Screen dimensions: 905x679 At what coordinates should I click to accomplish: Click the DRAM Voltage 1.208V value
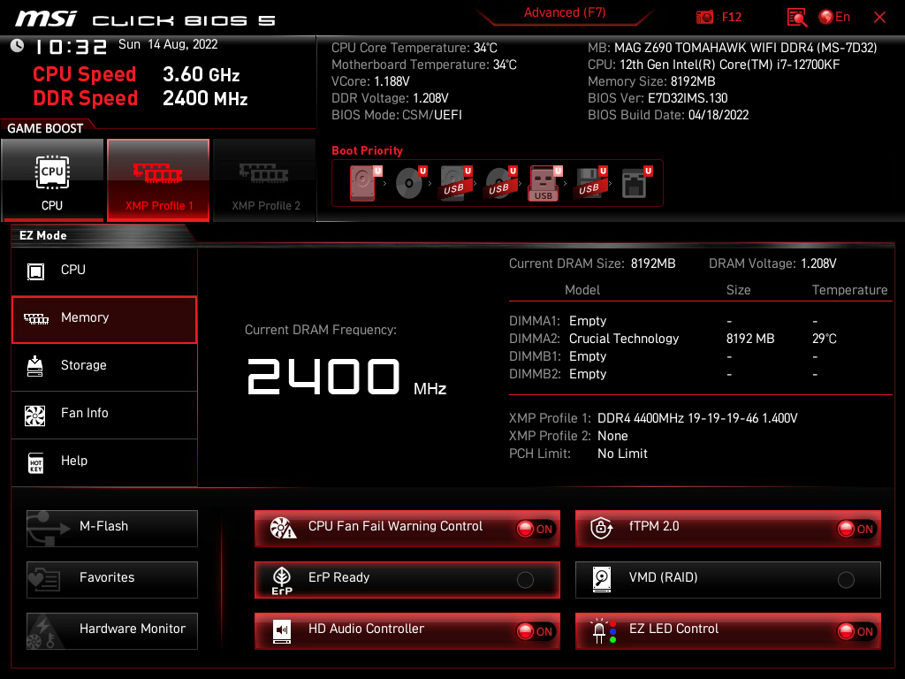point(818,263)
